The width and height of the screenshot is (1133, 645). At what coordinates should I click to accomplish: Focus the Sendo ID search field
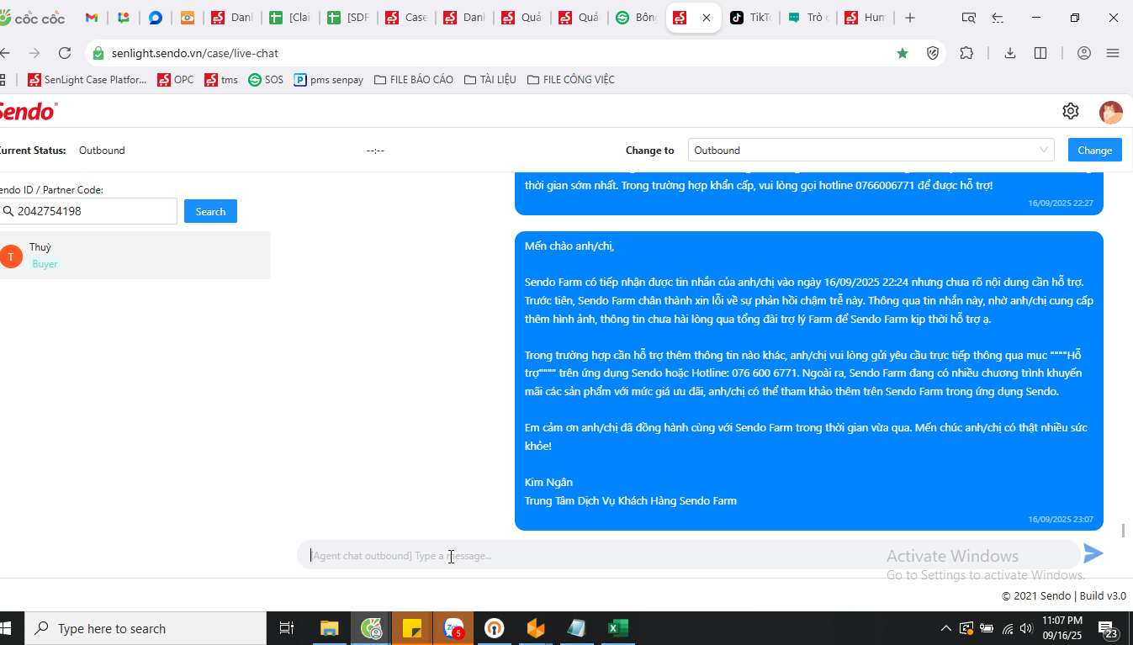pos(87,211)
